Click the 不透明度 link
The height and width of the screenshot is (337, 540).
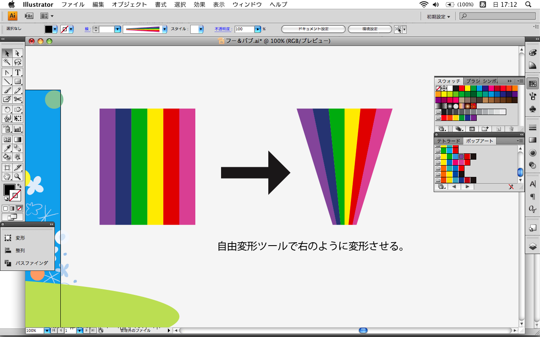(x=223, y=29)
